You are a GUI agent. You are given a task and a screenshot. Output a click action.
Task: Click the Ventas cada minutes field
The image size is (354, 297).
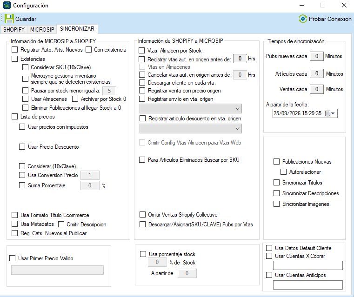[317, 89]
